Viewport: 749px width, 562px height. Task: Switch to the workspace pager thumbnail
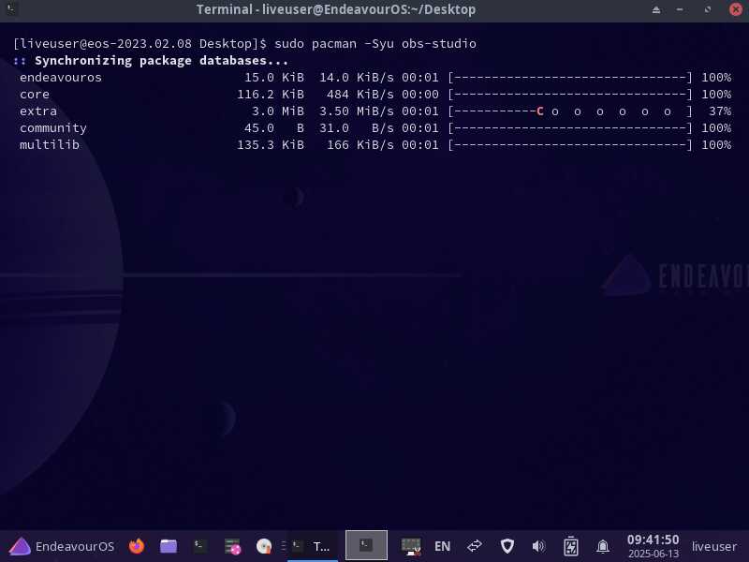[366, 545]
